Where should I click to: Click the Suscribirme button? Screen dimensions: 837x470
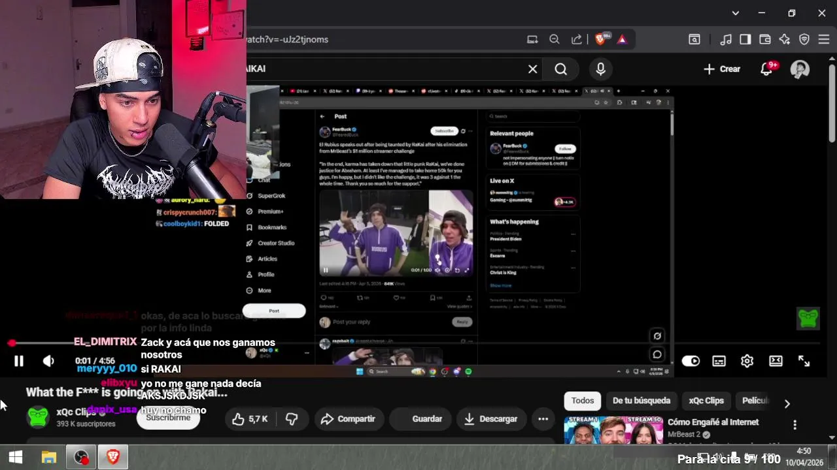[168, 418]
